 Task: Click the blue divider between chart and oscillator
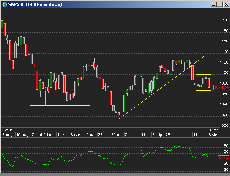point(115,137)
